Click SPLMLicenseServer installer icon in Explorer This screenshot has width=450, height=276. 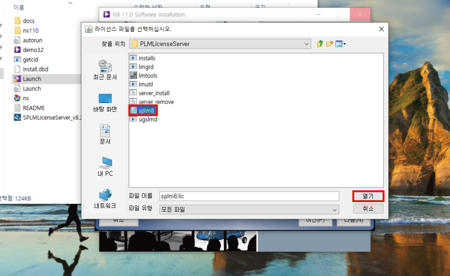(x=18, y=117)
